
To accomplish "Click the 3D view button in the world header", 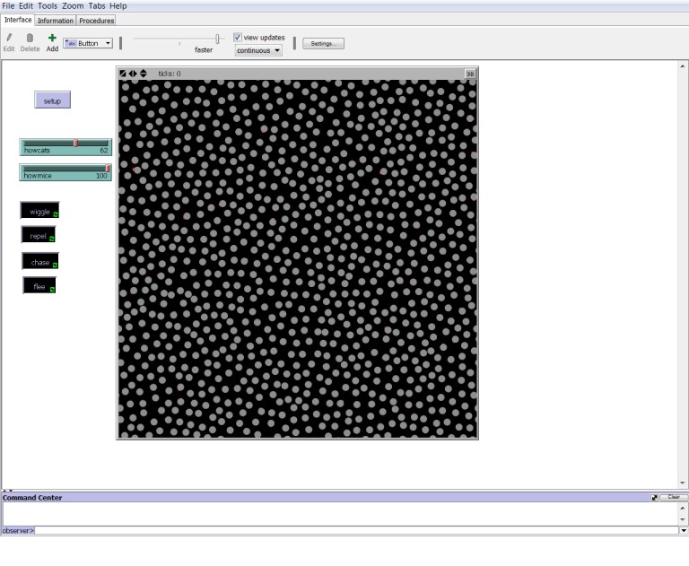I will (469, 74).
